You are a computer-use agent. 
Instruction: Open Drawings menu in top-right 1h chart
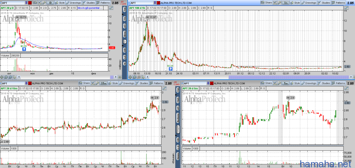[309, 3]
